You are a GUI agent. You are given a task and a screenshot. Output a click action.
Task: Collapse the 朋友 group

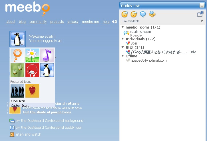(123, 47)
